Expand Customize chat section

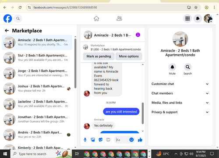click(180, 84)
